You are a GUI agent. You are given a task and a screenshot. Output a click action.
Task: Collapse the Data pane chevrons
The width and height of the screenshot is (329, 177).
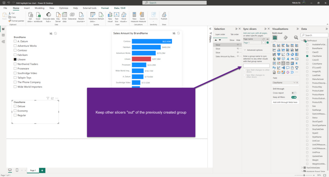coord(326,29)
